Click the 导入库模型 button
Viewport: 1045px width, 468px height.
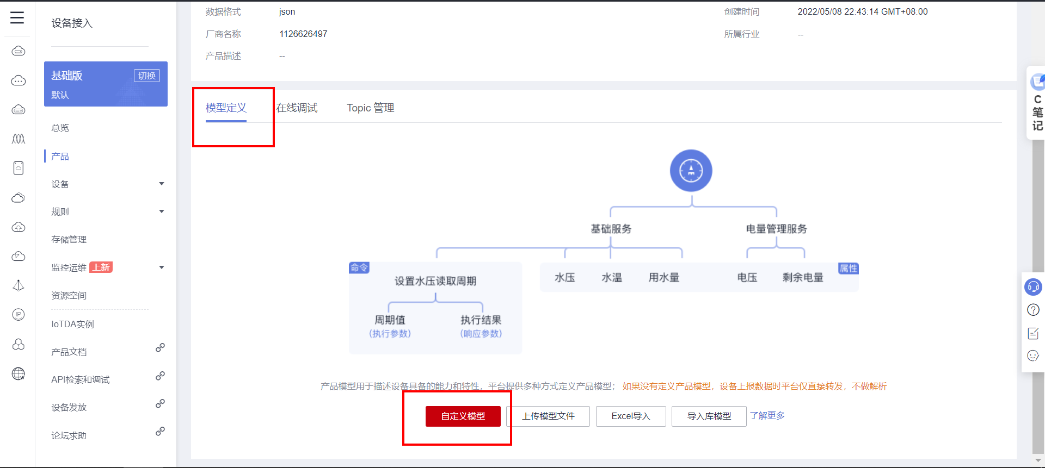709,416
